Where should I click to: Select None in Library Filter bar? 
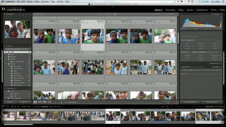(x=115, y=14)
